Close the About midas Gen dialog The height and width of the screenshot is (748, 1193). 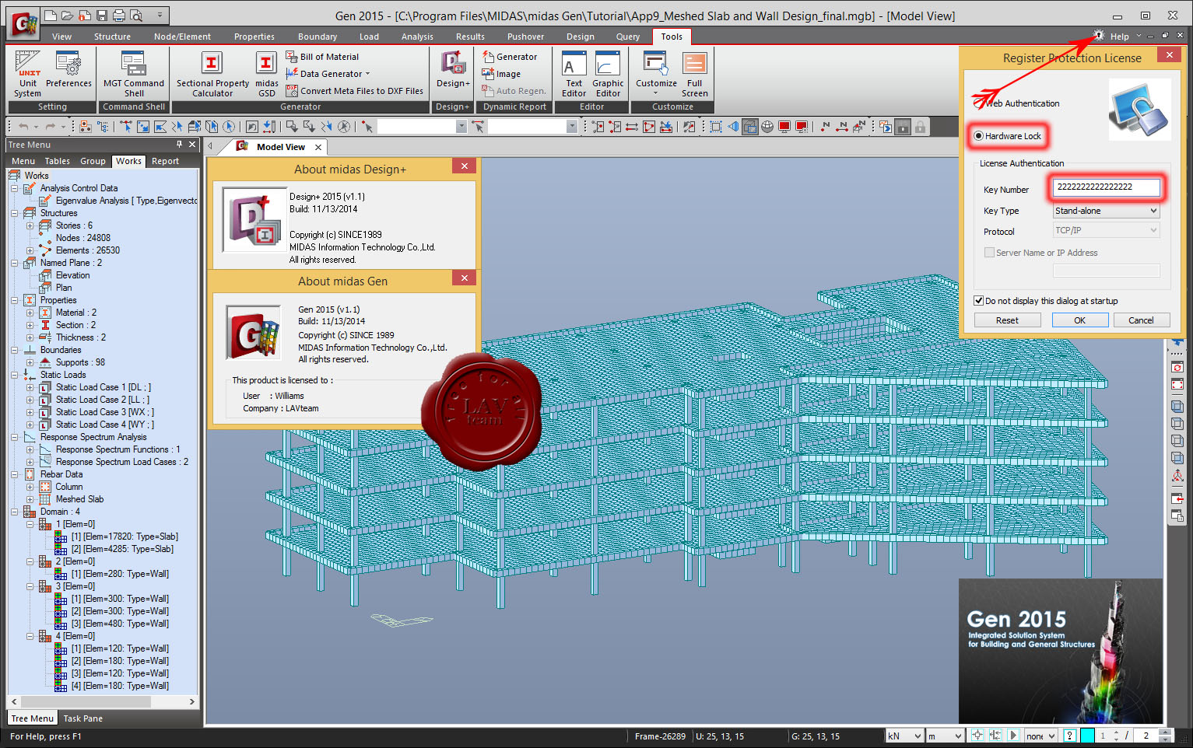[464, 278]
